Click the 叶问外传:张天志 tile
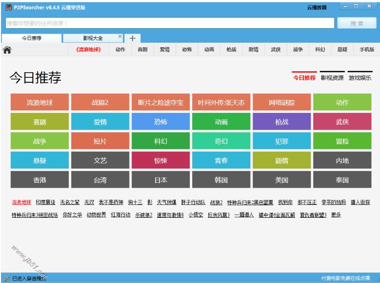 pos(221,102)
